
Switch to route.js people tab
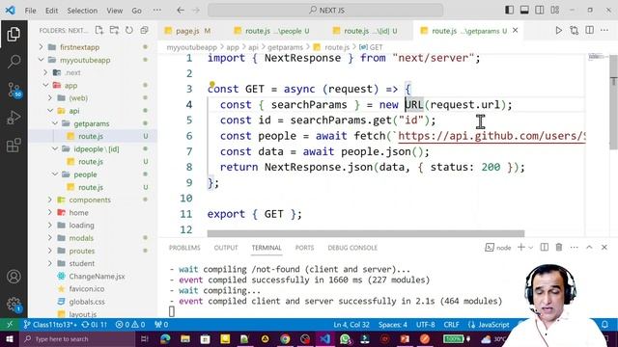272,31
